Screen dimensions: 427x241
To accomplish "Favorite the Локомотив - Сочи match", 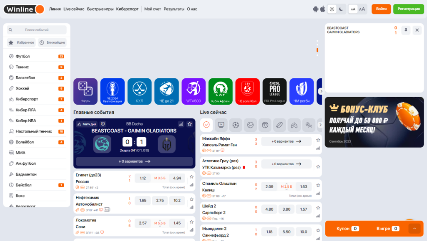I will (x=192, y=222).
